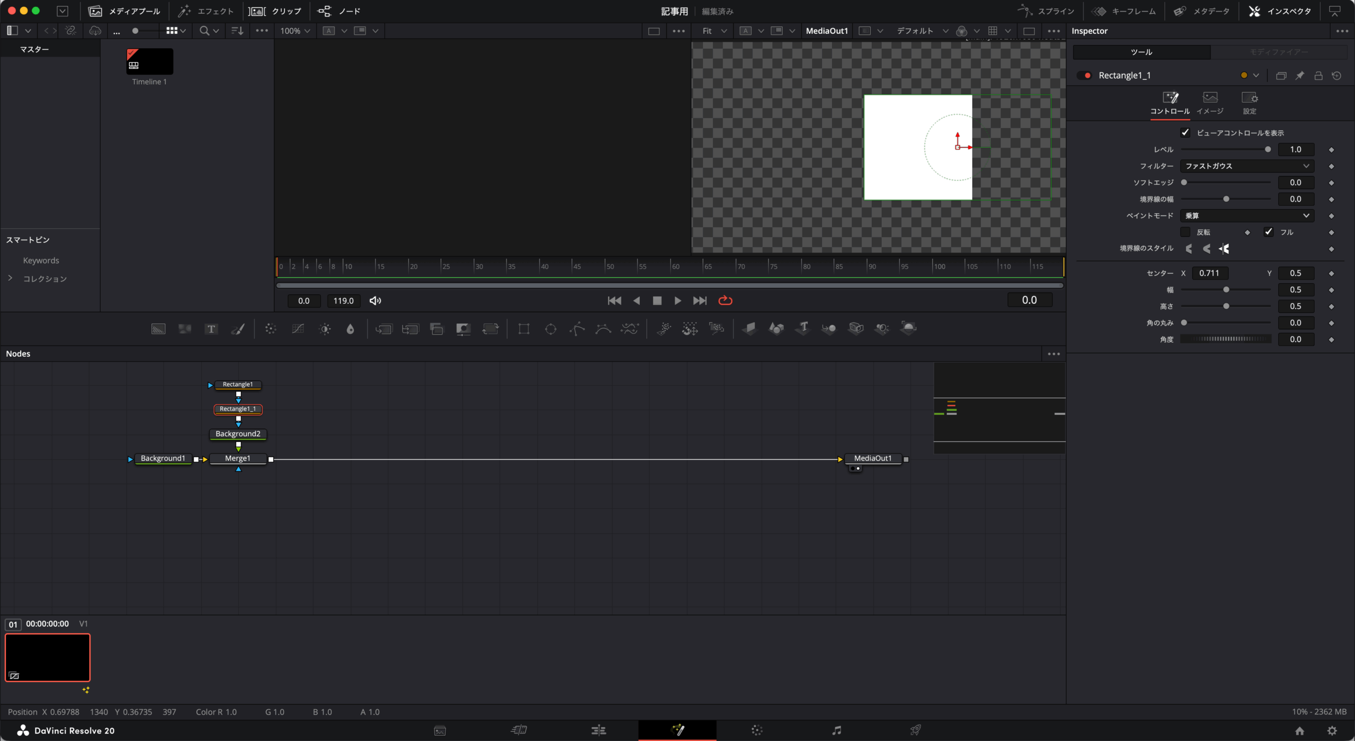
Task: Disable the フル checkbox
Action: [1268, 232]
